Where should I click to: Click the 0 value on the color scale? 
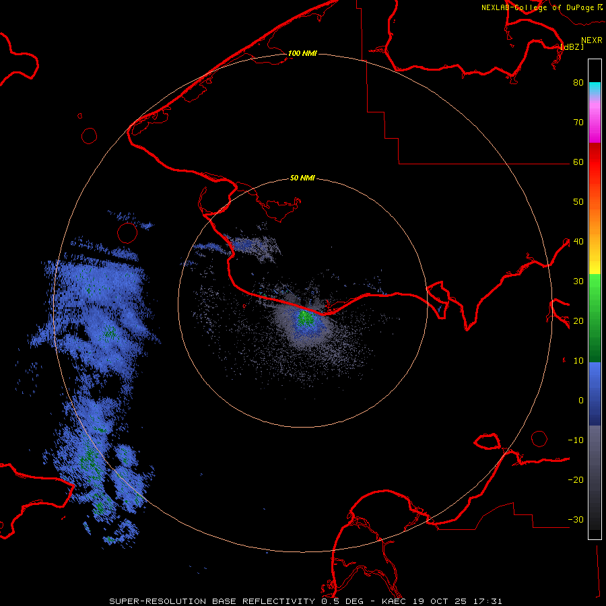(581, 401)
